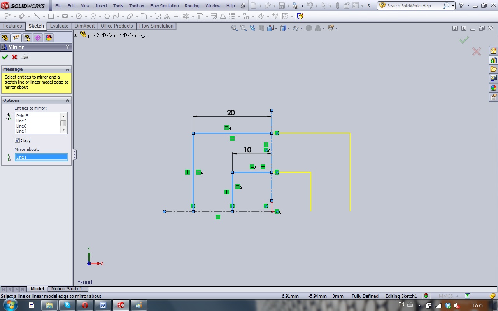This screenshot has width=498, height=311.
Task: Collapse the Message section
Action: [67, 69]
